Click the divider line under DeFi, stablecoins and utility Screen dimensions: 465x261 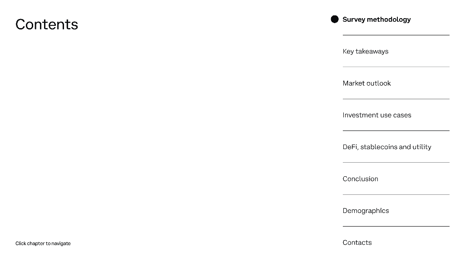click(396, 162)
